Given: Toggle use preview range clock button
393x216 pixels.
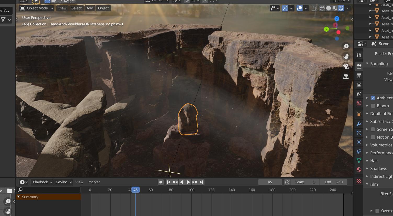Looking at the screenshot, I should pyautogui.click(x=287, y=182).
